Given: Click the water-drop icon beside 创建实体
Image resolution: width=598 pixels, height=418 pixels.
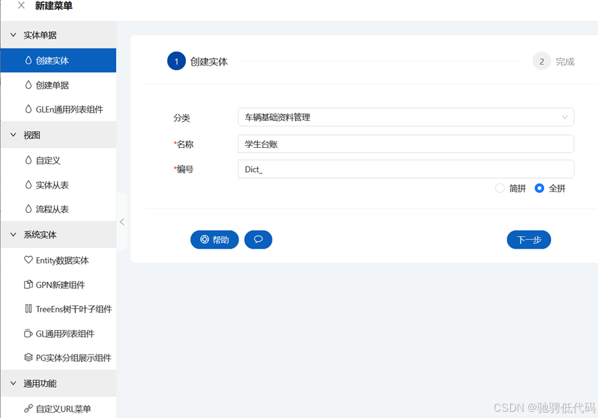Looking at the screenshot, I should coord(28,60).
